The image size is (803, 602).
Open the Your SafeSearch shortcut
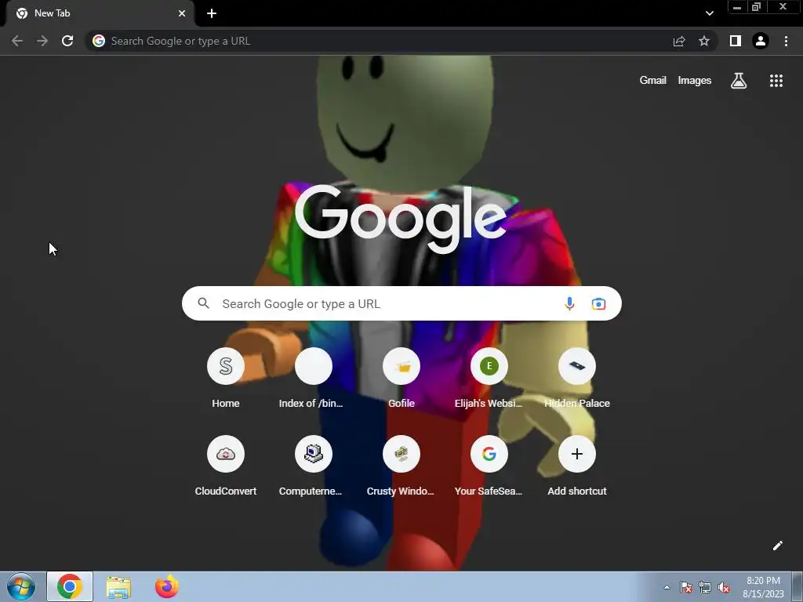489,466
